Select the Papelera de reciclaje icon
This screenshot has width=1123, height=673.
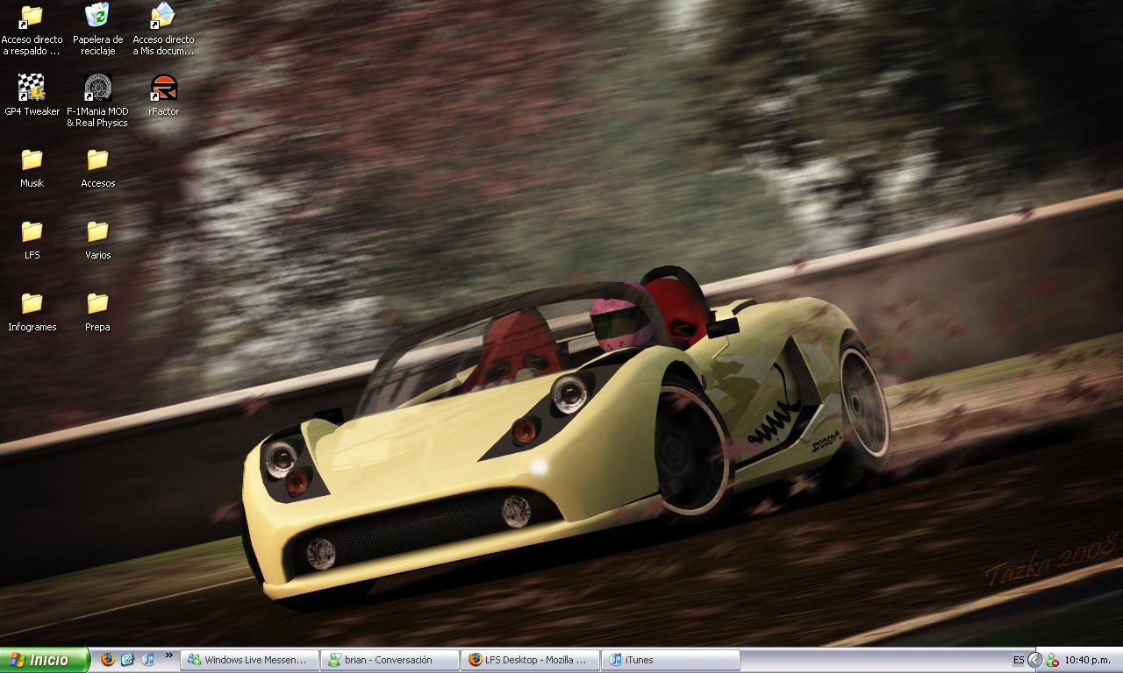pyautogui.click(x=97, y=30)
